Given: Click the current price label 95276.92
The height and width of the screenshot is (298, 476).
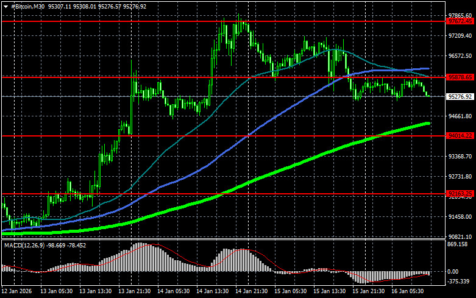Looking at the screenshot, I should point(460,96).
